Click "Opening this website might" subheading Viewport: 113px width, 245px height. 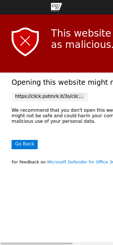62,82
